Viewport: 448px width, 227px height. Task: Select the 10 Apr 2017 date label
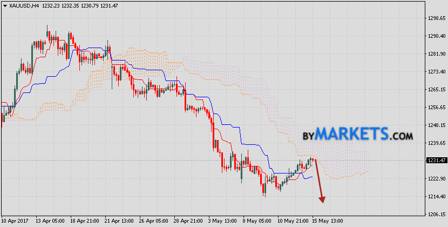(15, 222)
